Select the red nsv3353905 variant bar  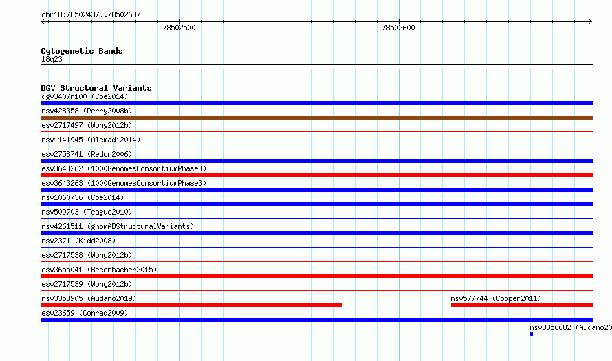(x=192, y=305)
